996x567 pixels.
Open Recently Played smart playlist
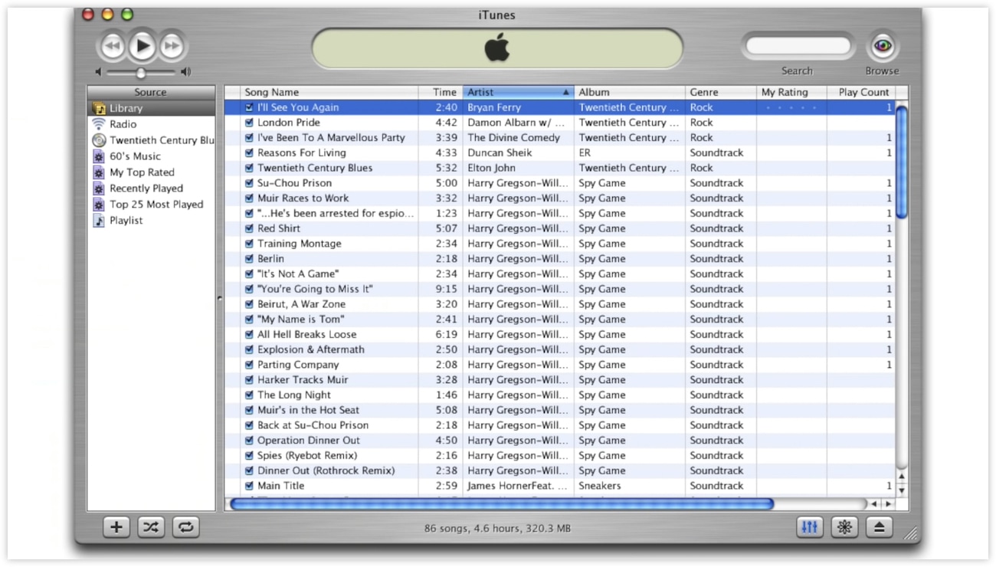click(151, 188)
